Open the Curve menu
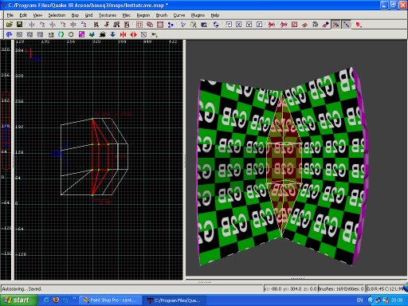 coord(179,15)
